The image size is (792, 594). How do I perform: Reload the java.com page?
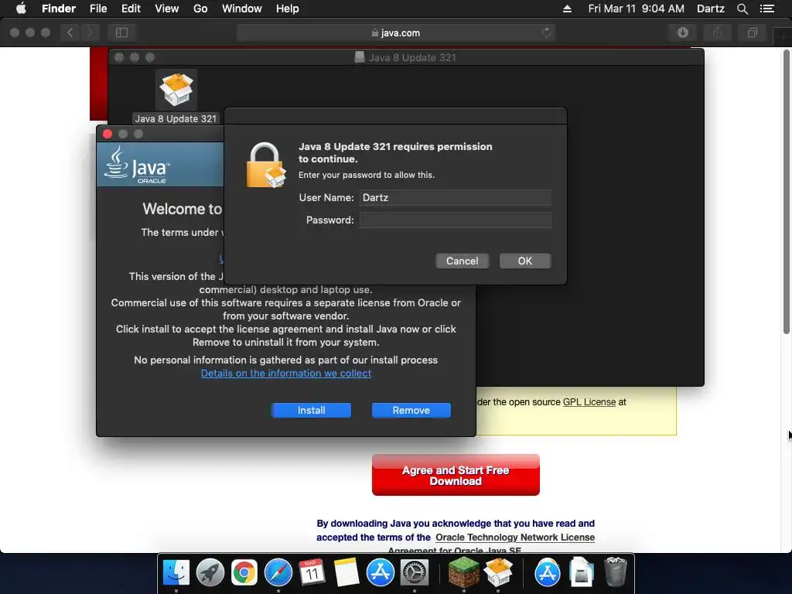click(x=546, y=32)
